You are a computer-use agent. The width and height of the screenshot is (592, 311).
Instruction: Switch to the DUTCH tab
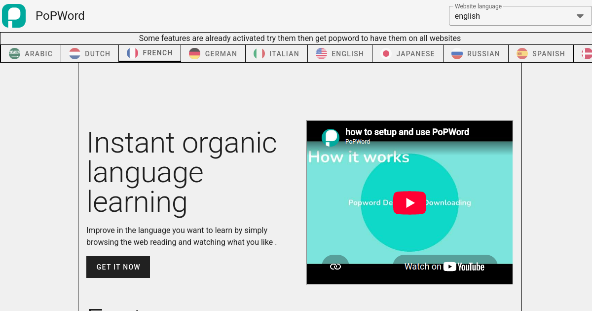pos(90,54)
